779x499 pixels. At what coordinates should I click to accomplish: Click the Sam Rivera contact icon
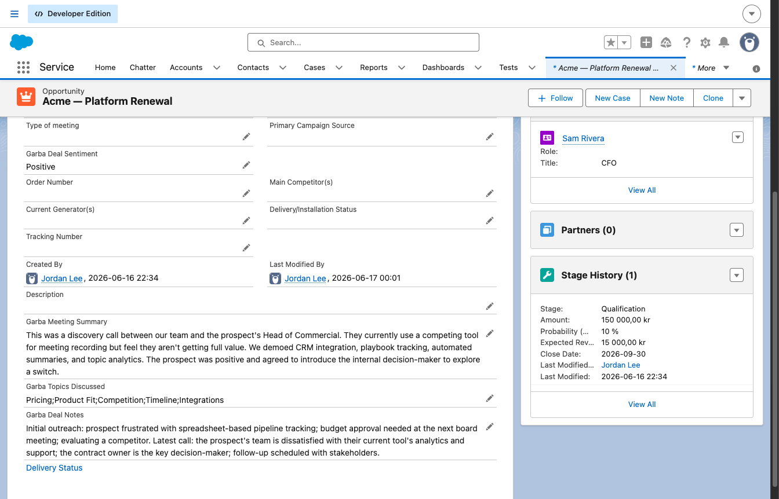(547, 138)
